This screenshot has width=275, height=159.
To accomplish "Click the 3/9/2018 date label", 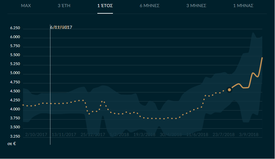I will 249,135.
